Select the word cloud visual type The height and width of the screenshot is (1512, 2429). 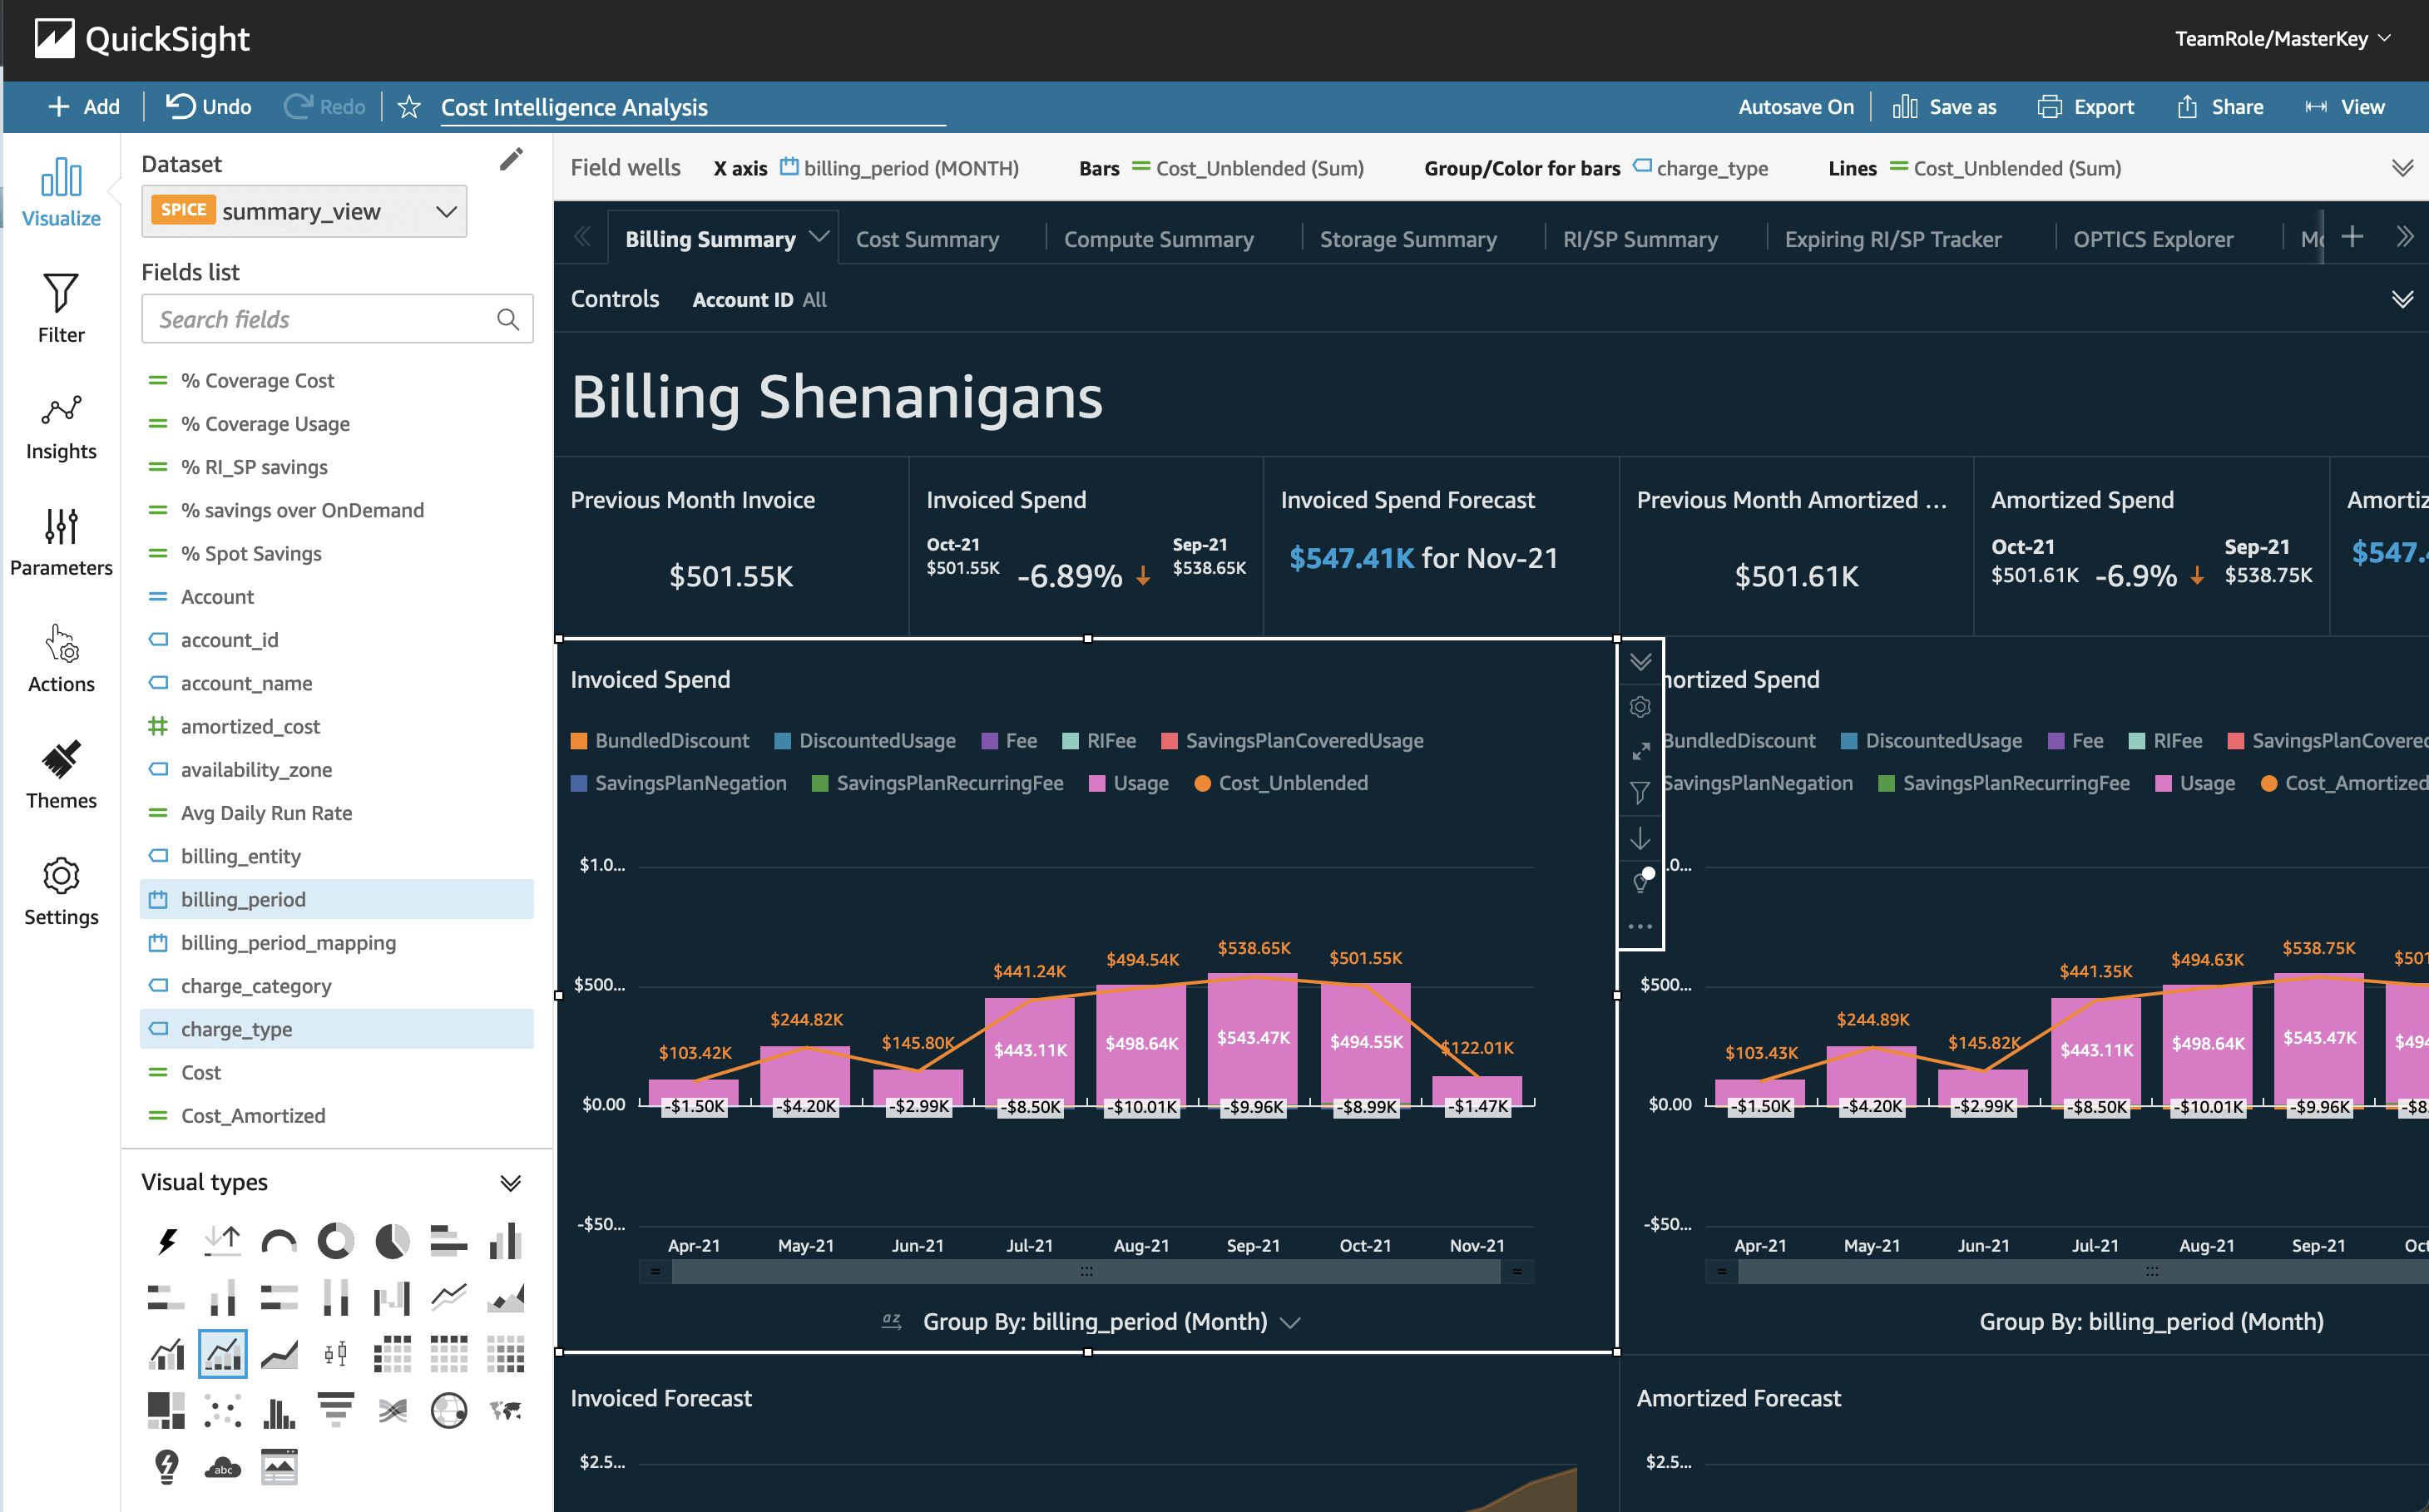click(x=223, y=1468)
